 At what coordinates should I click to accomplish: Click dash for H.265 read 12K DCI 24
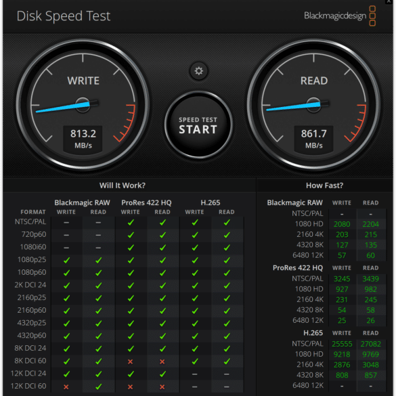[227, 374]
